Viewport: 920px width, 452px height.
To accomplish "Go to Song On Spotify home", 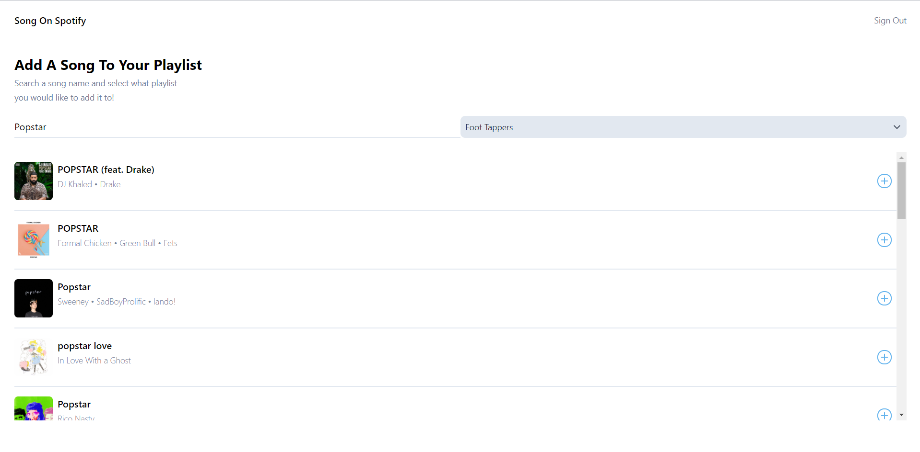I will click(50, 21).
